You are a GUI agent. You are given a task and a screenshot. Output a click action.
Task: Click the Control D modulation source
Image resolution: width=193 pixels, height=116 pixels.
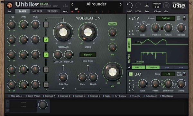[94, 96]
